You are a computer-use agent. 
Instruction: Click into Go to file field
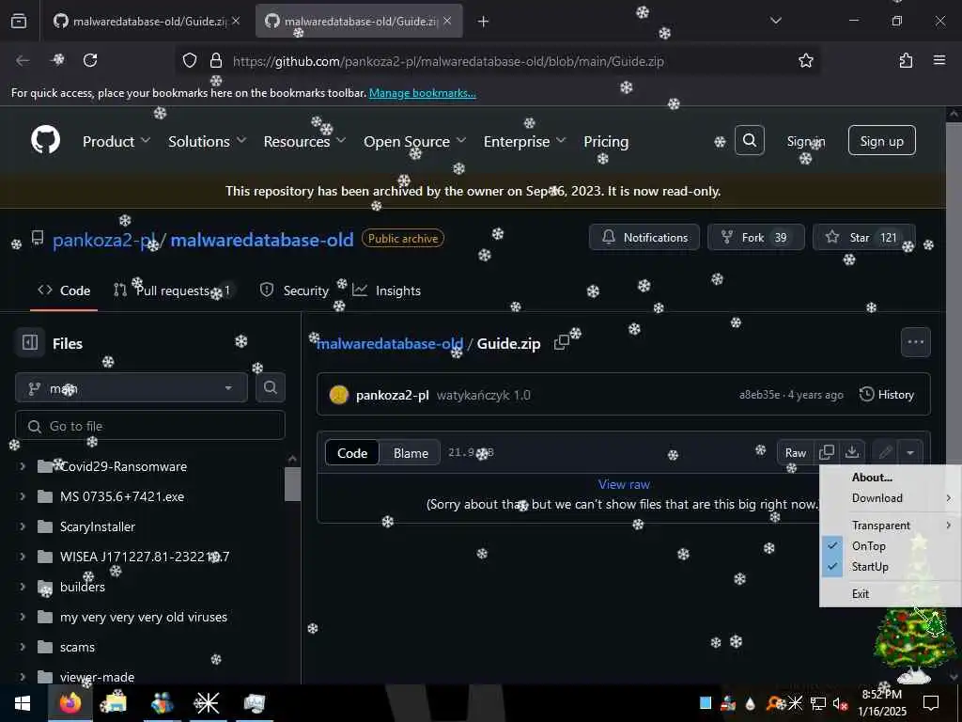click(150, 426)
